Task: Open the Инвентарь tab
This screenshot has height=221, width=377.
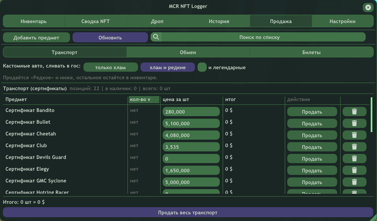Action: click(34, 21)
